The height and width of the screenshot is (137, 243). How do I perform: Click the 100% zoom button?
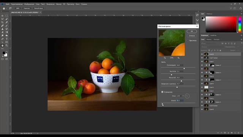pos(18,8)
